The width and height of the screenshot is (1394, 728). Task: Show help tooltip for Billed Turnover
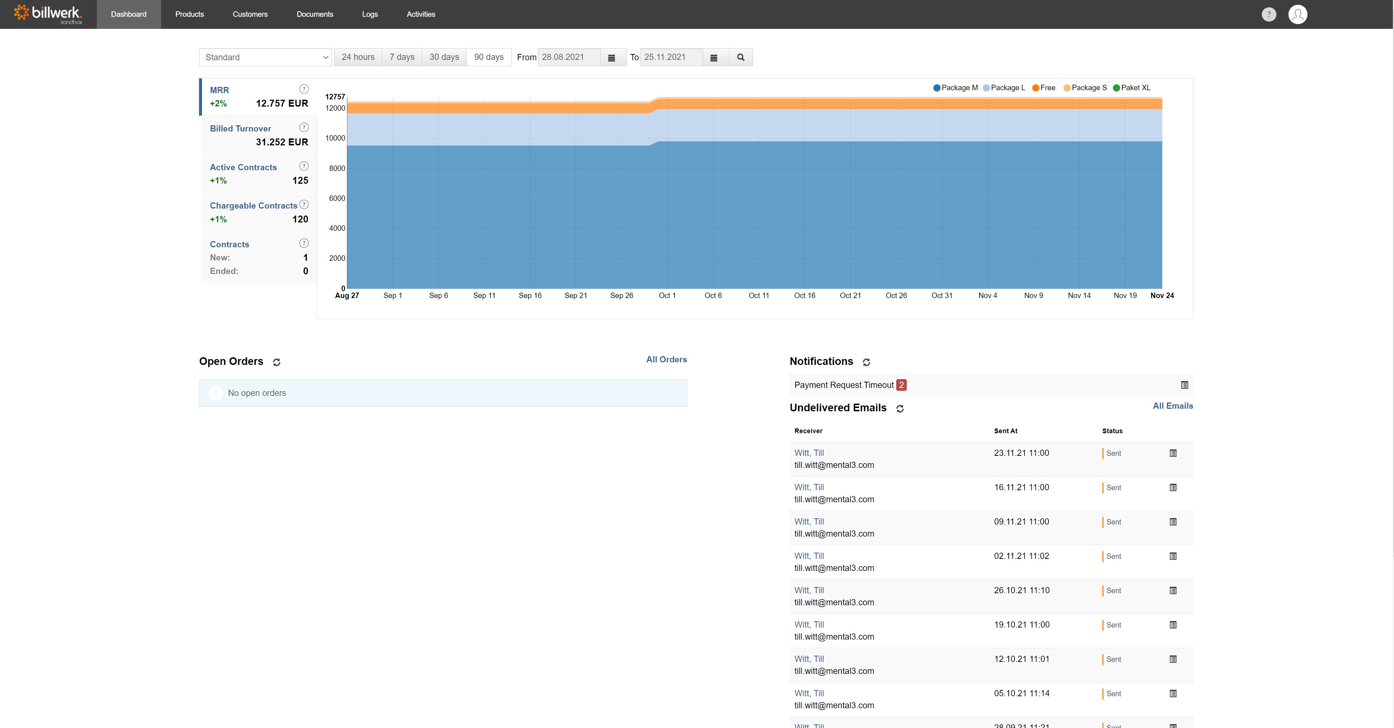(x=304, y=127)
